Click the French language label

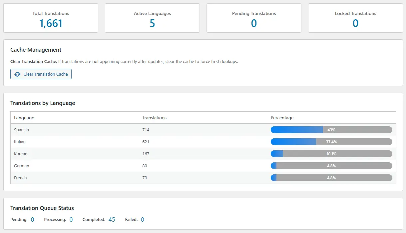coord(20,178)
